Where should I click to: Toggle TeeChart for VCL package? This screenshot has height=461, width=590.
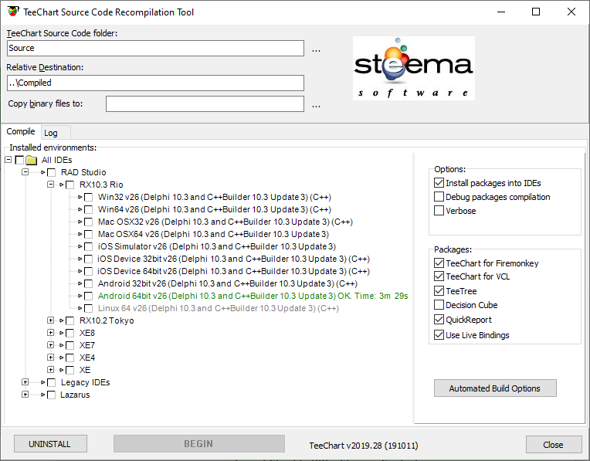pos(439,276)
